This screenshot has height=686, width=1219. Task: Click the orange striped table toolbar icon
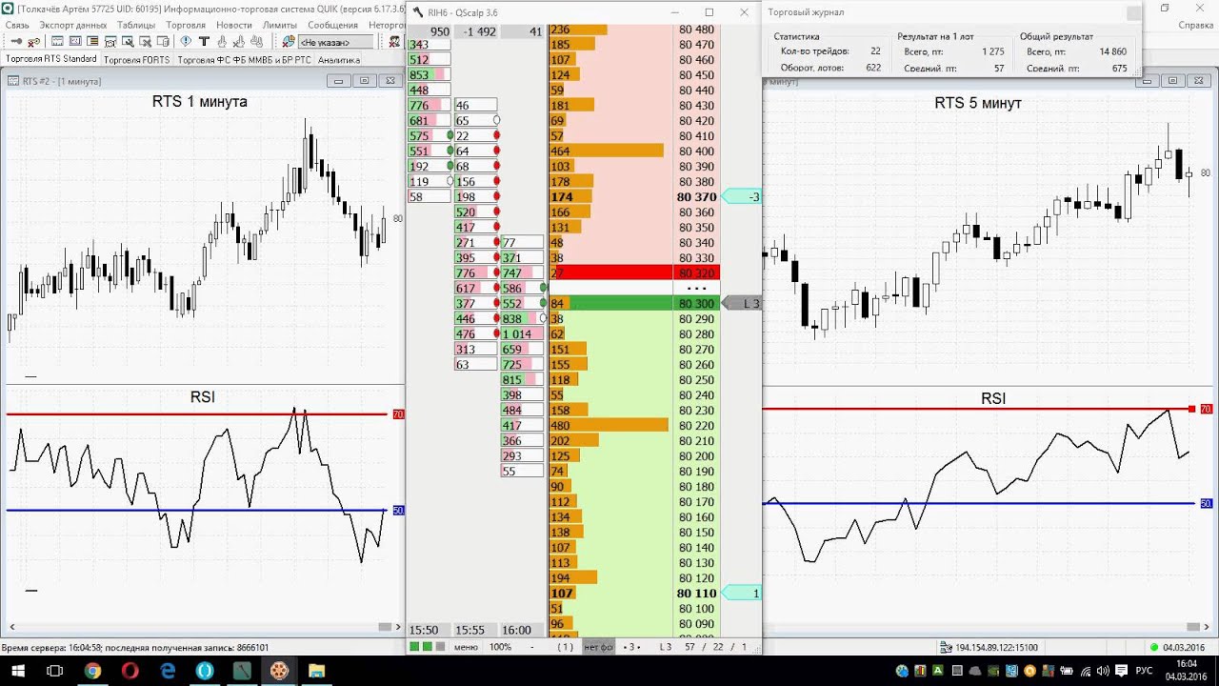(92, 42)
